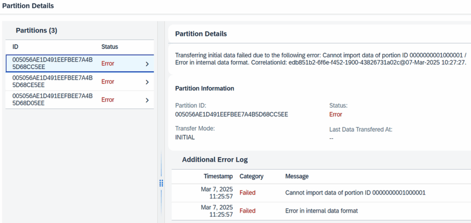Click Error status of the second partition row
This screenshot has height=223, width=471.
pyautogui.click(x=108, y=81)
